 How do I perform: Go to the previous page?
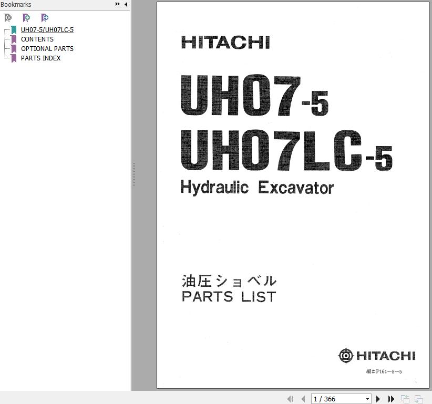[x=303, y=399]
